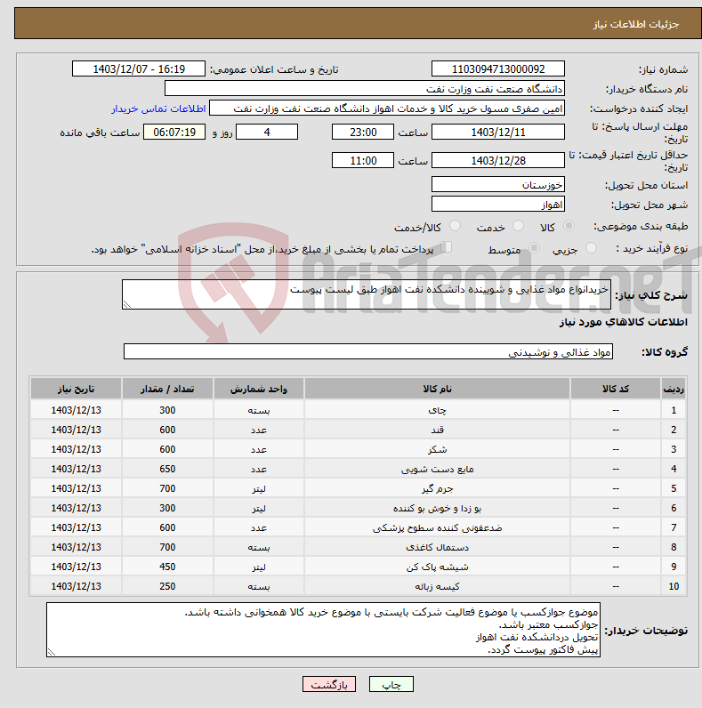Select the شیشه پاک کن item cell

[x=437, y=567]
